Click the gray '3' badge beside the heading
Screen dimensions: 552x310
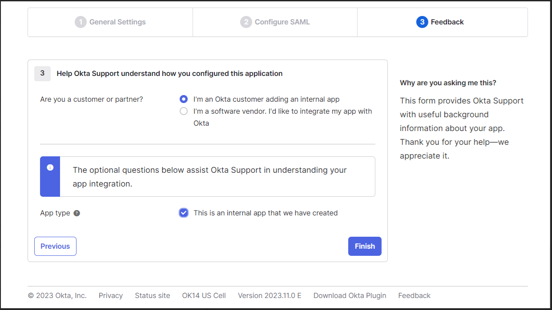click(x=42, y=73)
